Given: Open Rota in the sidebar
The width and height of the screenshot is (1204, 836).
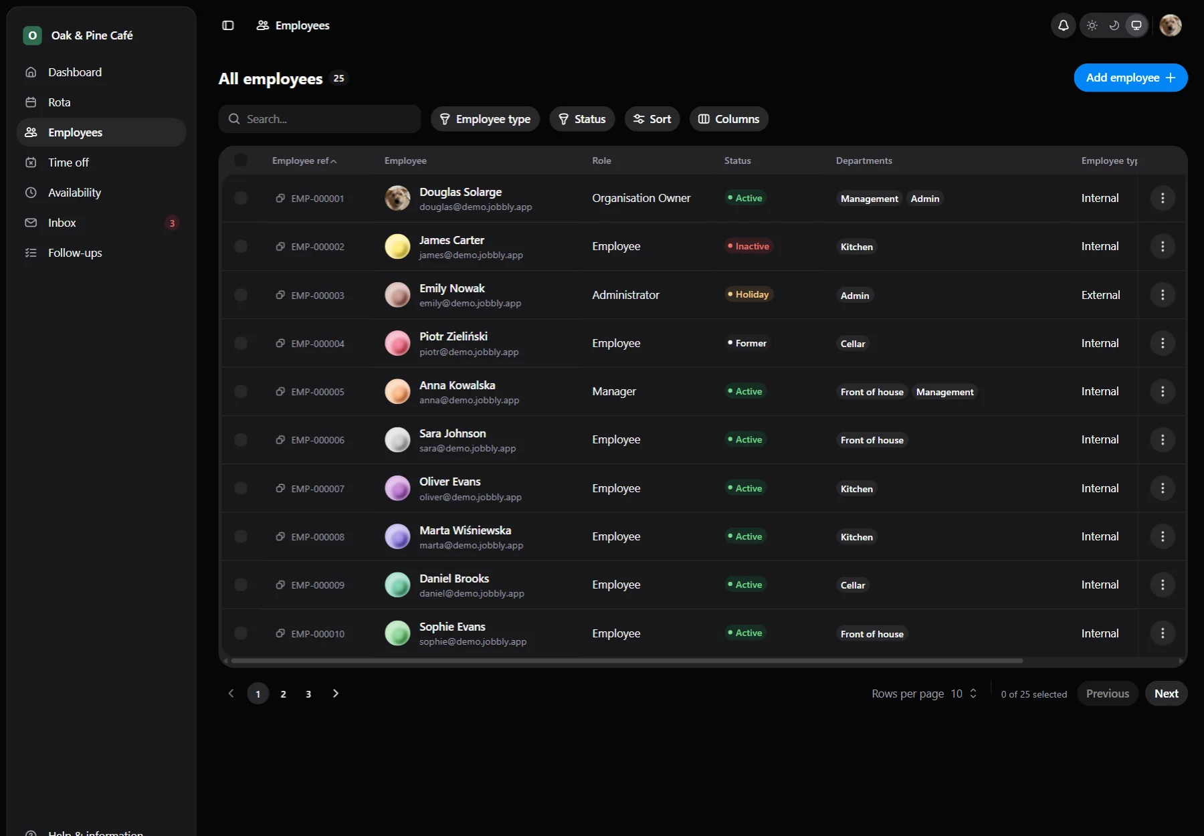Looking at the screenshot, I should (101, 102).
